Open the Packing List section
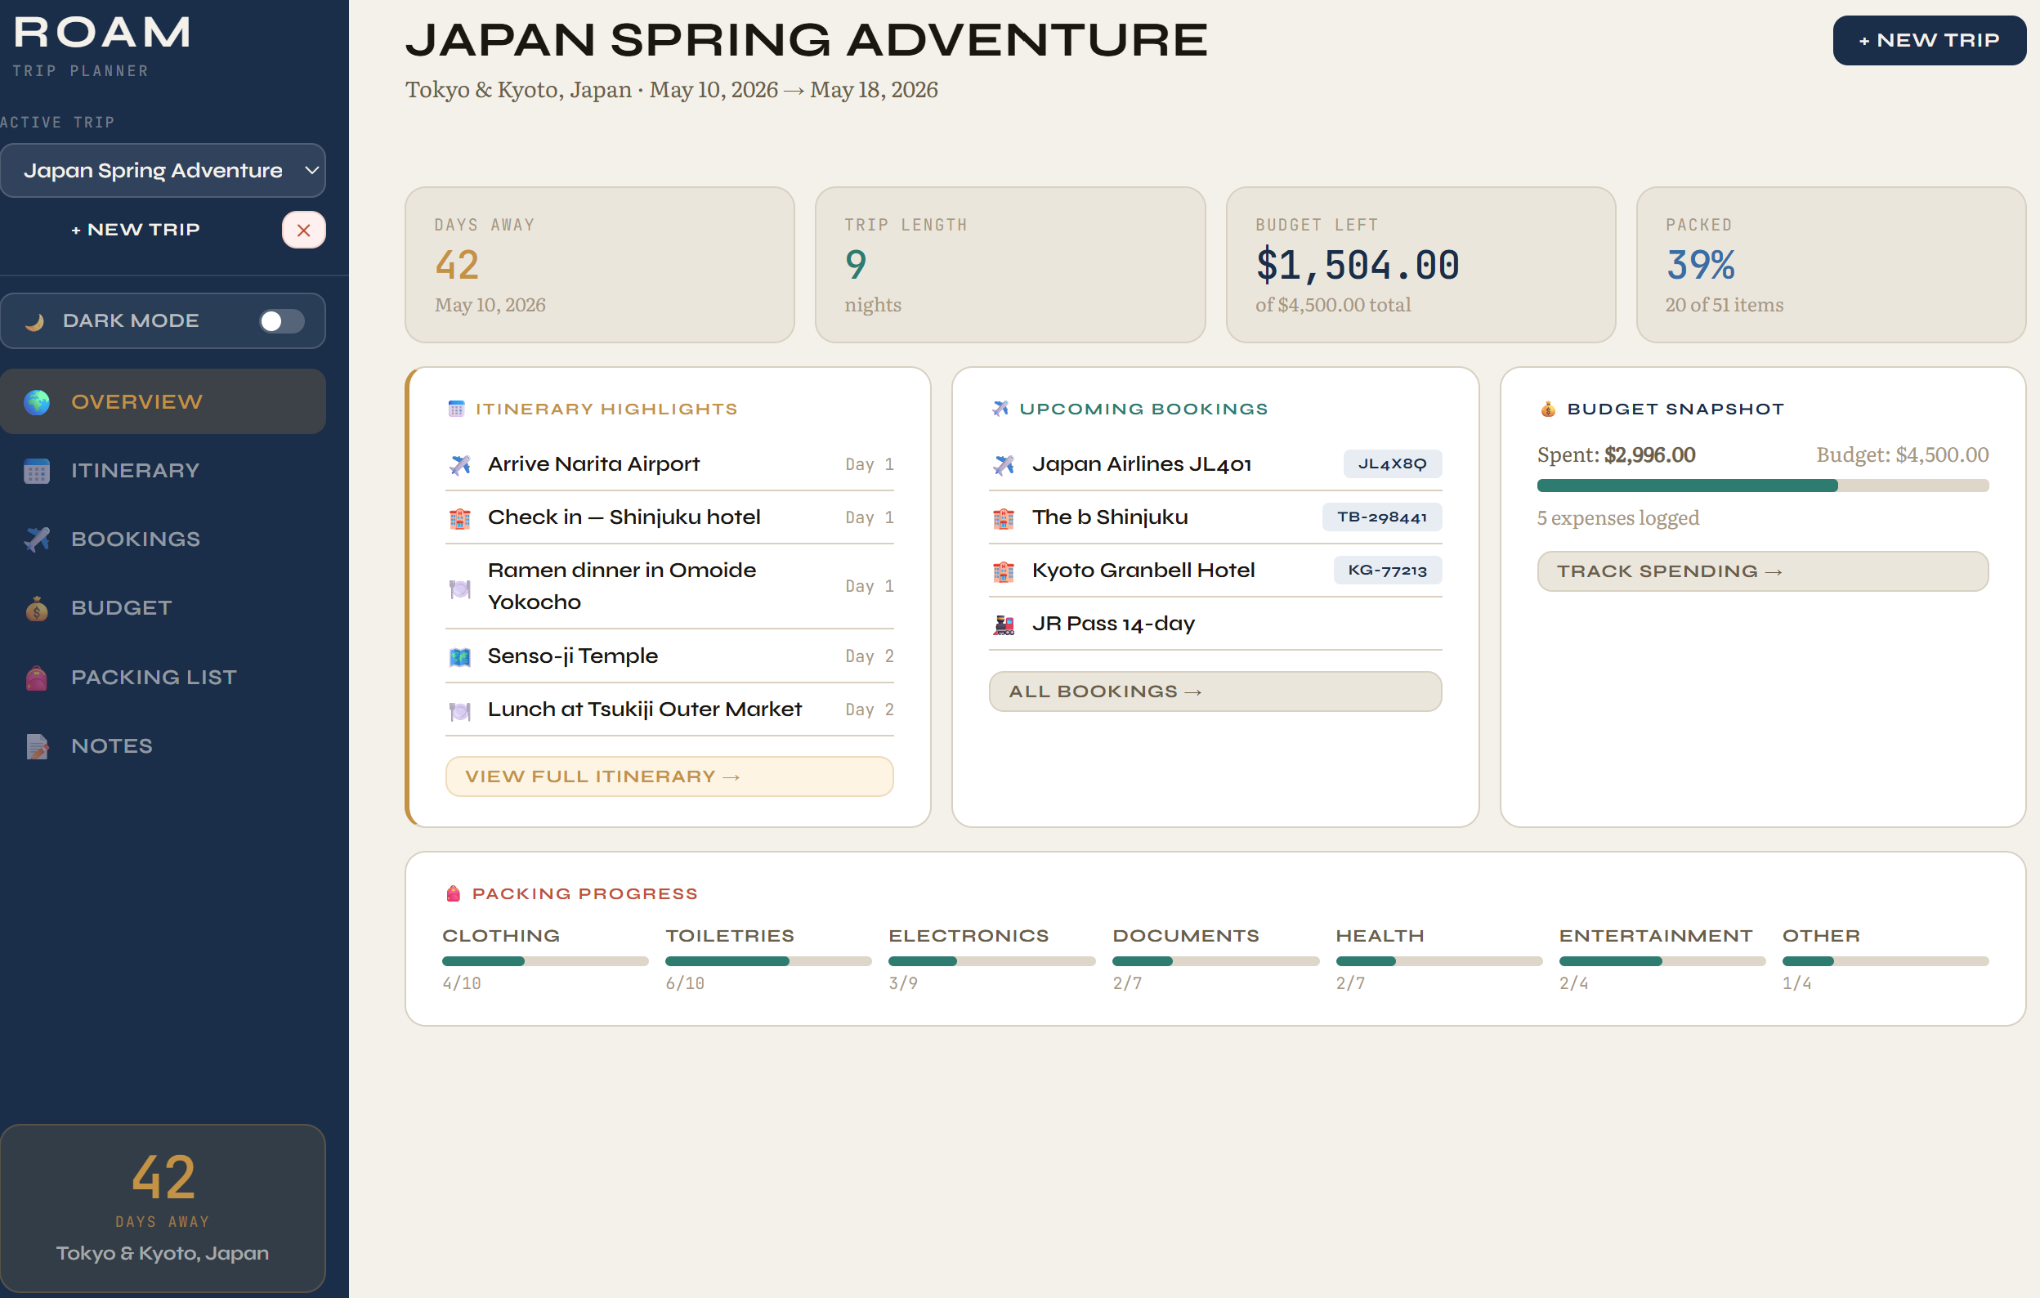 click(x=163, y=677)
